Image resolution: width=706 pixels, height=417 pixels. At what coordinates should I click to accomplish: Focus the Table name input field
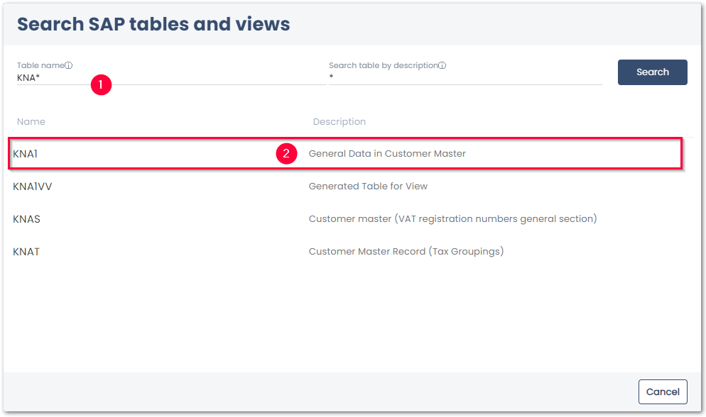[171, 78]
